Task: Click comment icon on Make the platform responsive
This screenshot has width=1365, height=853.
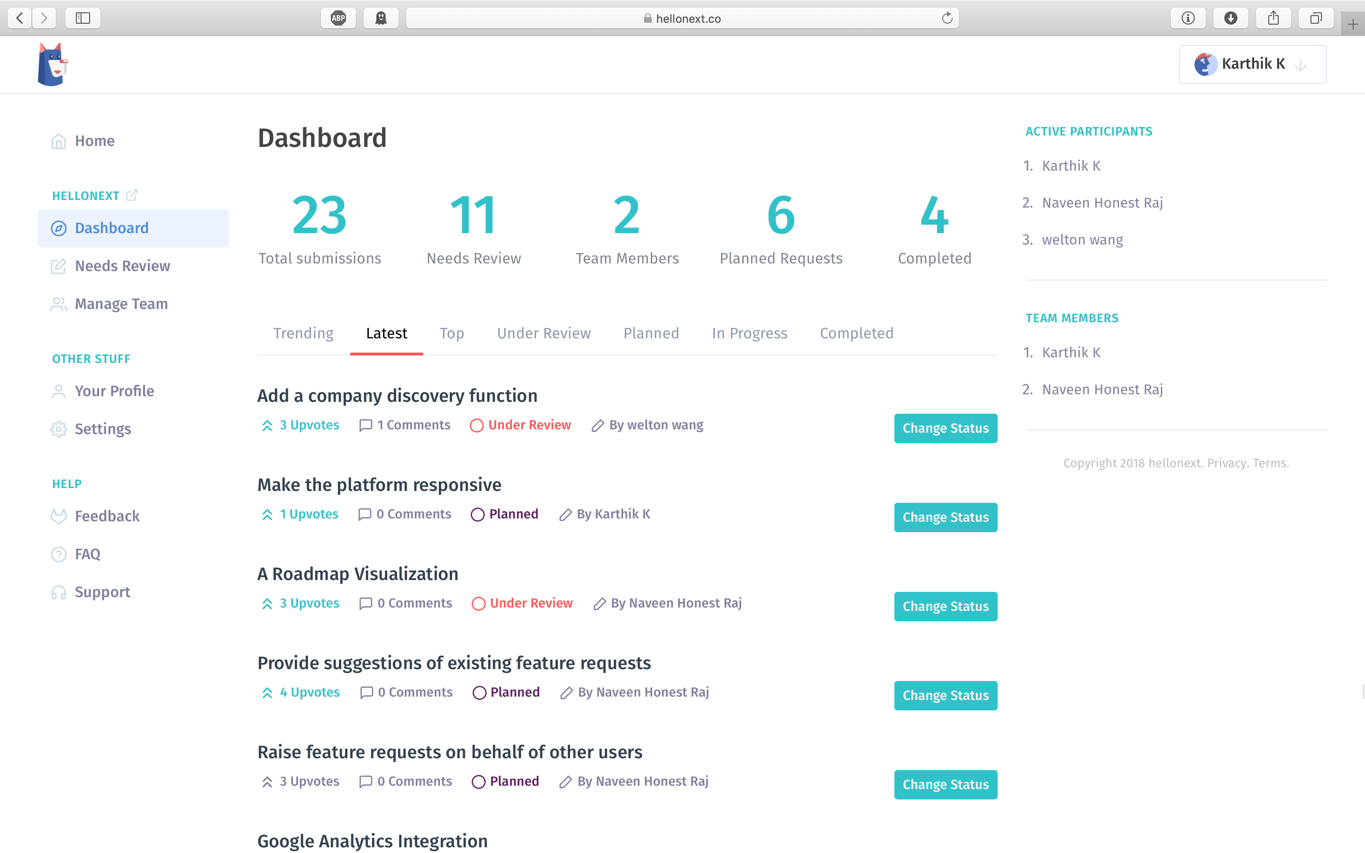Action: coord(365,515)
